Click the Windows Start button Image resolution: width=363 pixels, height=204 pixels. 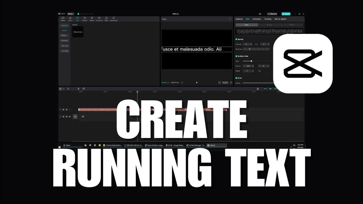point(60,147)
